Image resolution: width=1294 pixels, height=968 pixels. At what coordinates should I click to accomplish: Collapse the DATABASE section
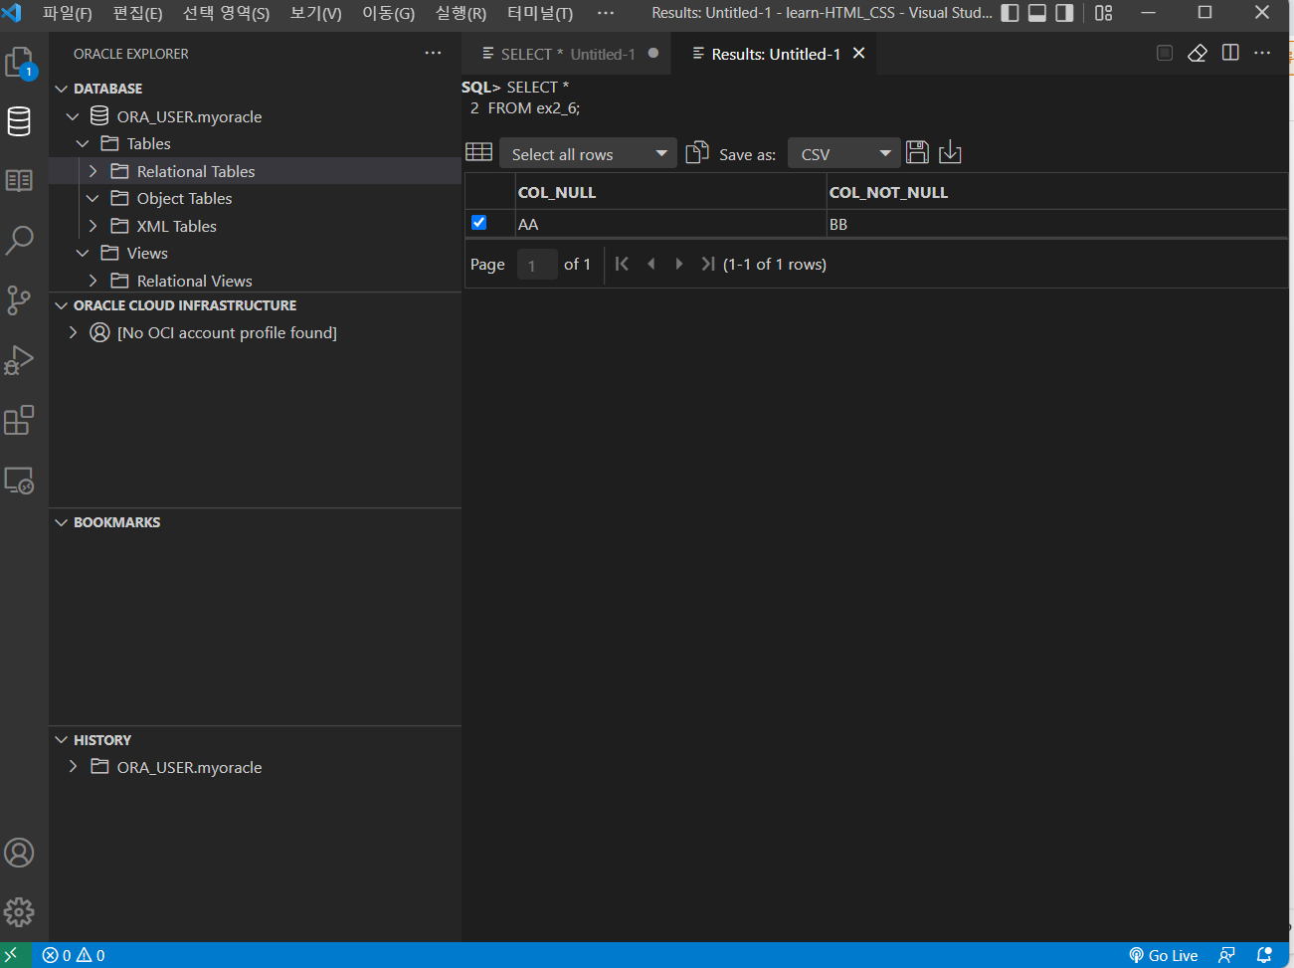pos(62,89)
